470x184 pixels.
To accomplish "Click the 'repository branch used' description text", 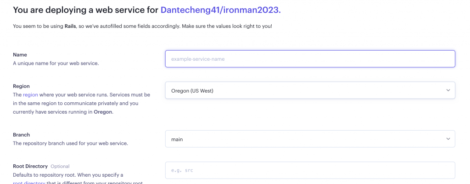I will tap(70, 143).
